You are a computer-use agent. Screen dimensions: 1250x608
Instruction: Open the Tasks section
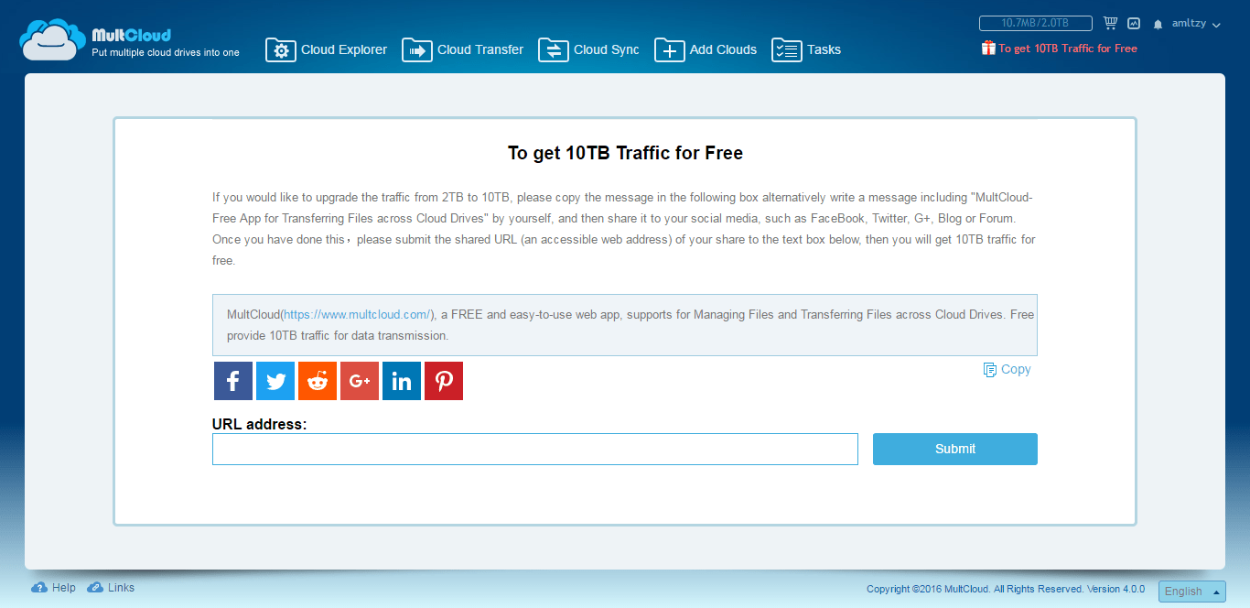click(805, 50)
